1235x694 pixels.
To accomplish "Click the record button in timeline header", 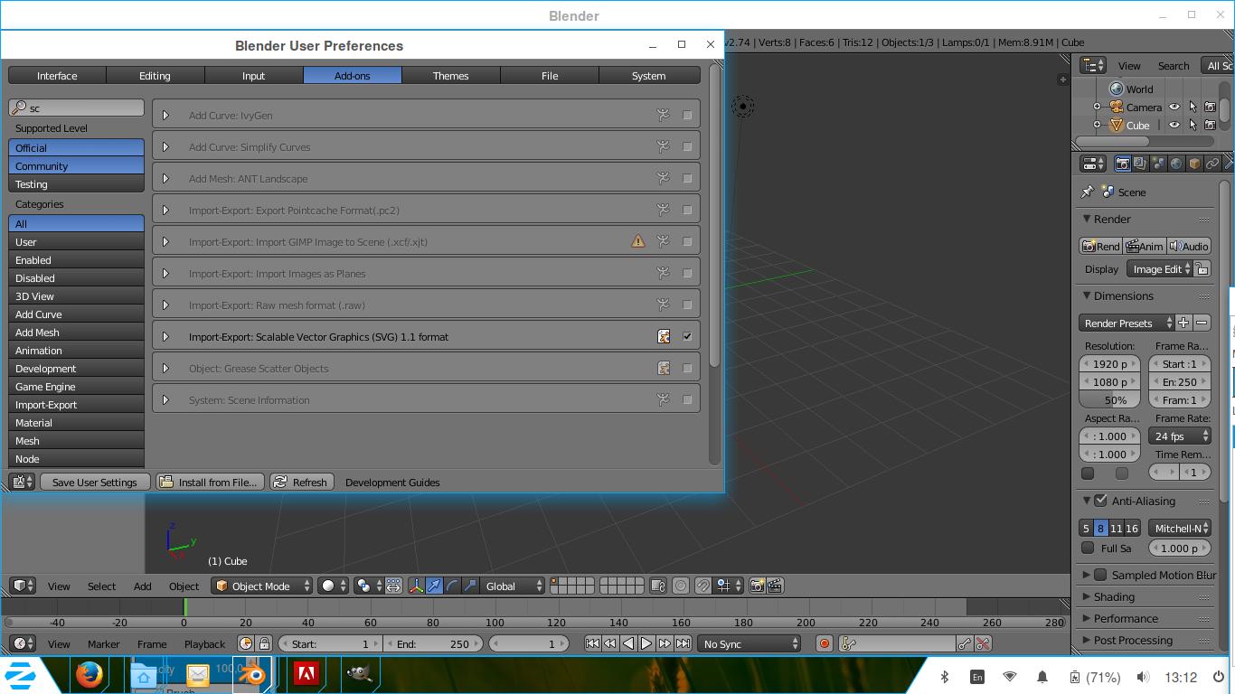I will point(824,643).
